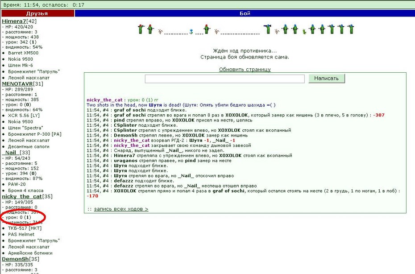Click the XCR 5.56 [LY] weapon item

point(24,116)
